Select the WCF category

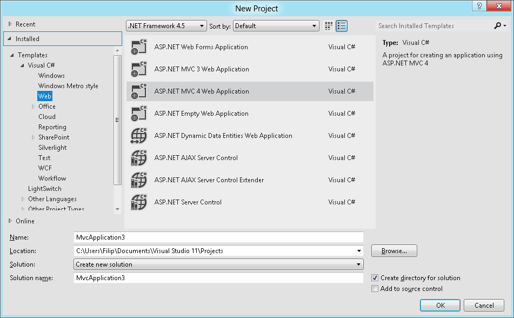tap(45, 168)
